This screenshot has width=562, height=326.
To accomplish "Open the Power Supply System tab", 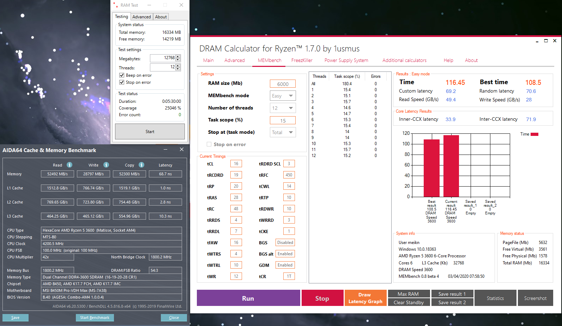I will pyautogui.click(x=346, y=60).
